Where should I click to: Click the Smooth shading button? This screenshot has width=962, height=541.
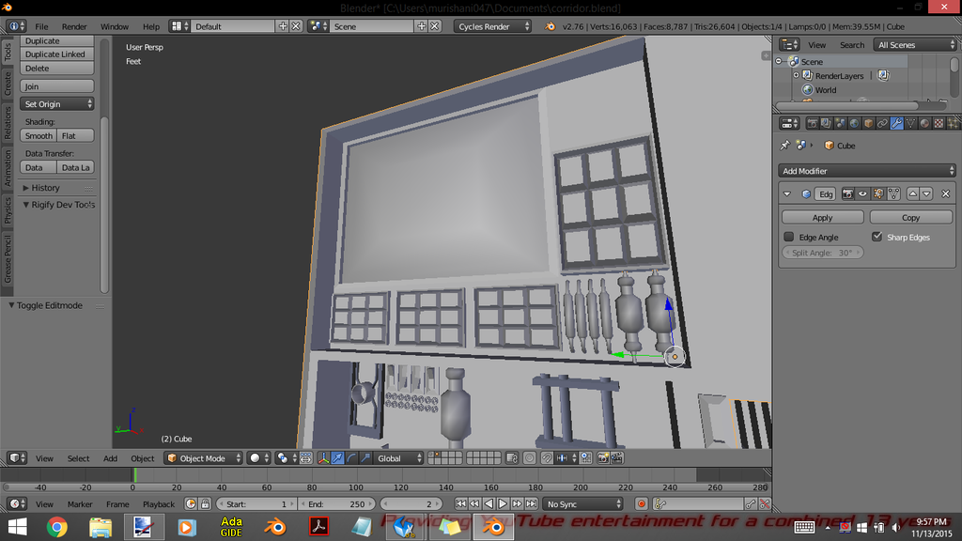(39, 136)
